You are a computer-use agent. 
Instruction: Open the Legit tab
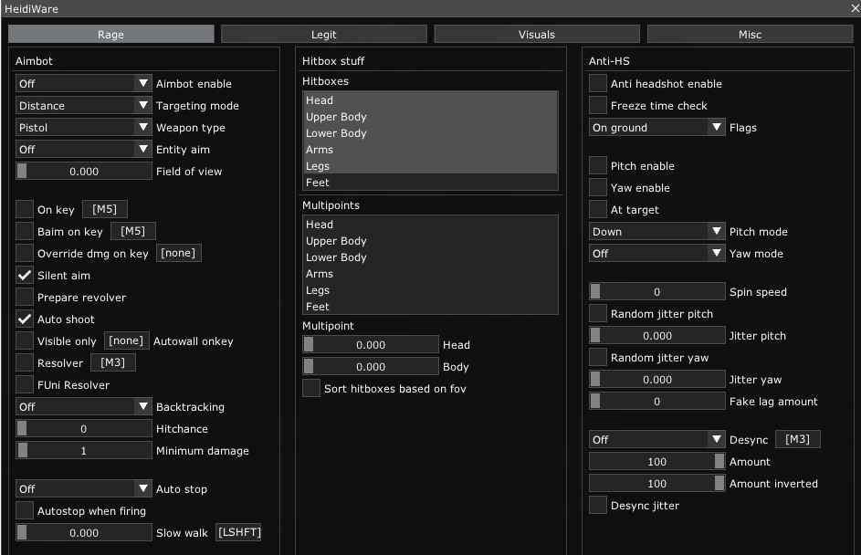pyautogui.click(x=323, y=34)
